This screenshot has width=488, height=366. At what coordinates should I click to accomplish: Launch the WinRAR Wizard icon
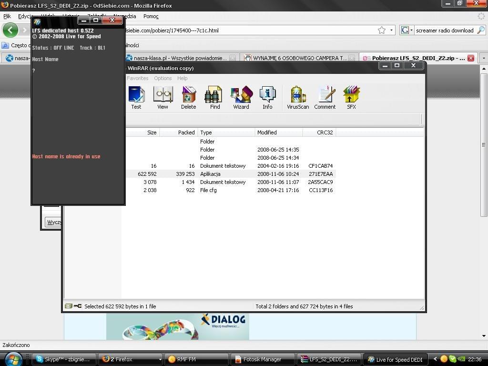[241, 97]
